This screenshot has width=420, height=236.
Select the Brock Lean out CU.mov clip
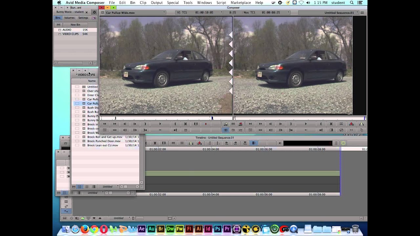(x=103, y=146)
